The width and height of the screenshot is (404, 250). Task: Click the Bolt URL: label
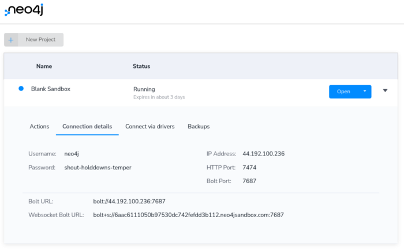(41, 202)
